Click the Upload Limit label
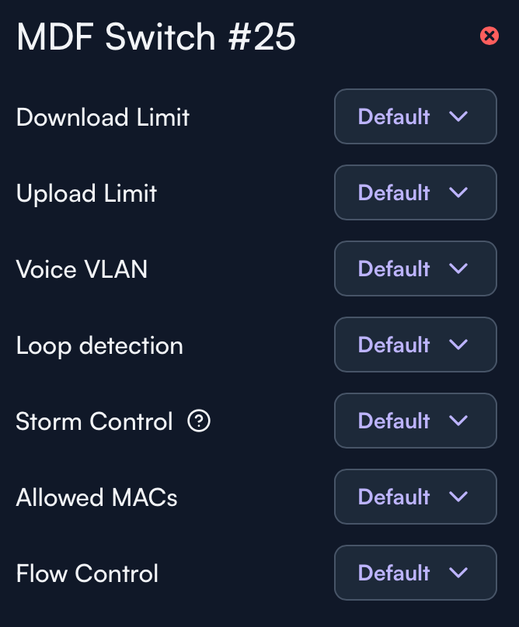The height and width of the screenshot is (627, 519). click(86, 193)
